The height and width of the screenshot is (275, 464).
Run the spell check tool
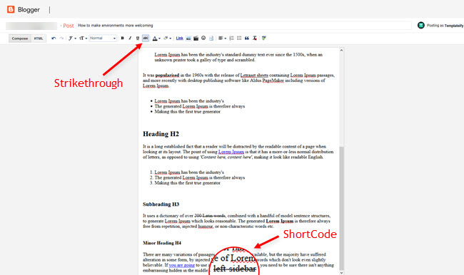(264, 38)
